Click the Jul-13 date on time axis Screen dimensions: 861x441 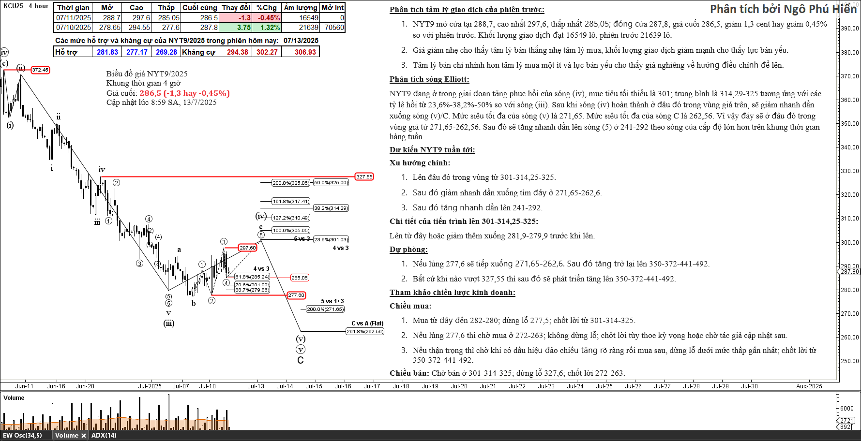[256, 386]
